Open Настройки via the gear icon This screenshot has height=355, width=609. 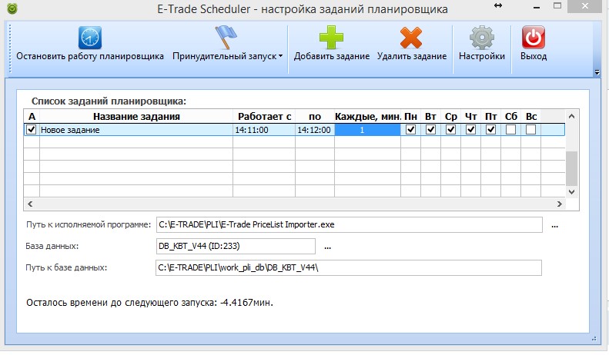[x=482, y=38]
